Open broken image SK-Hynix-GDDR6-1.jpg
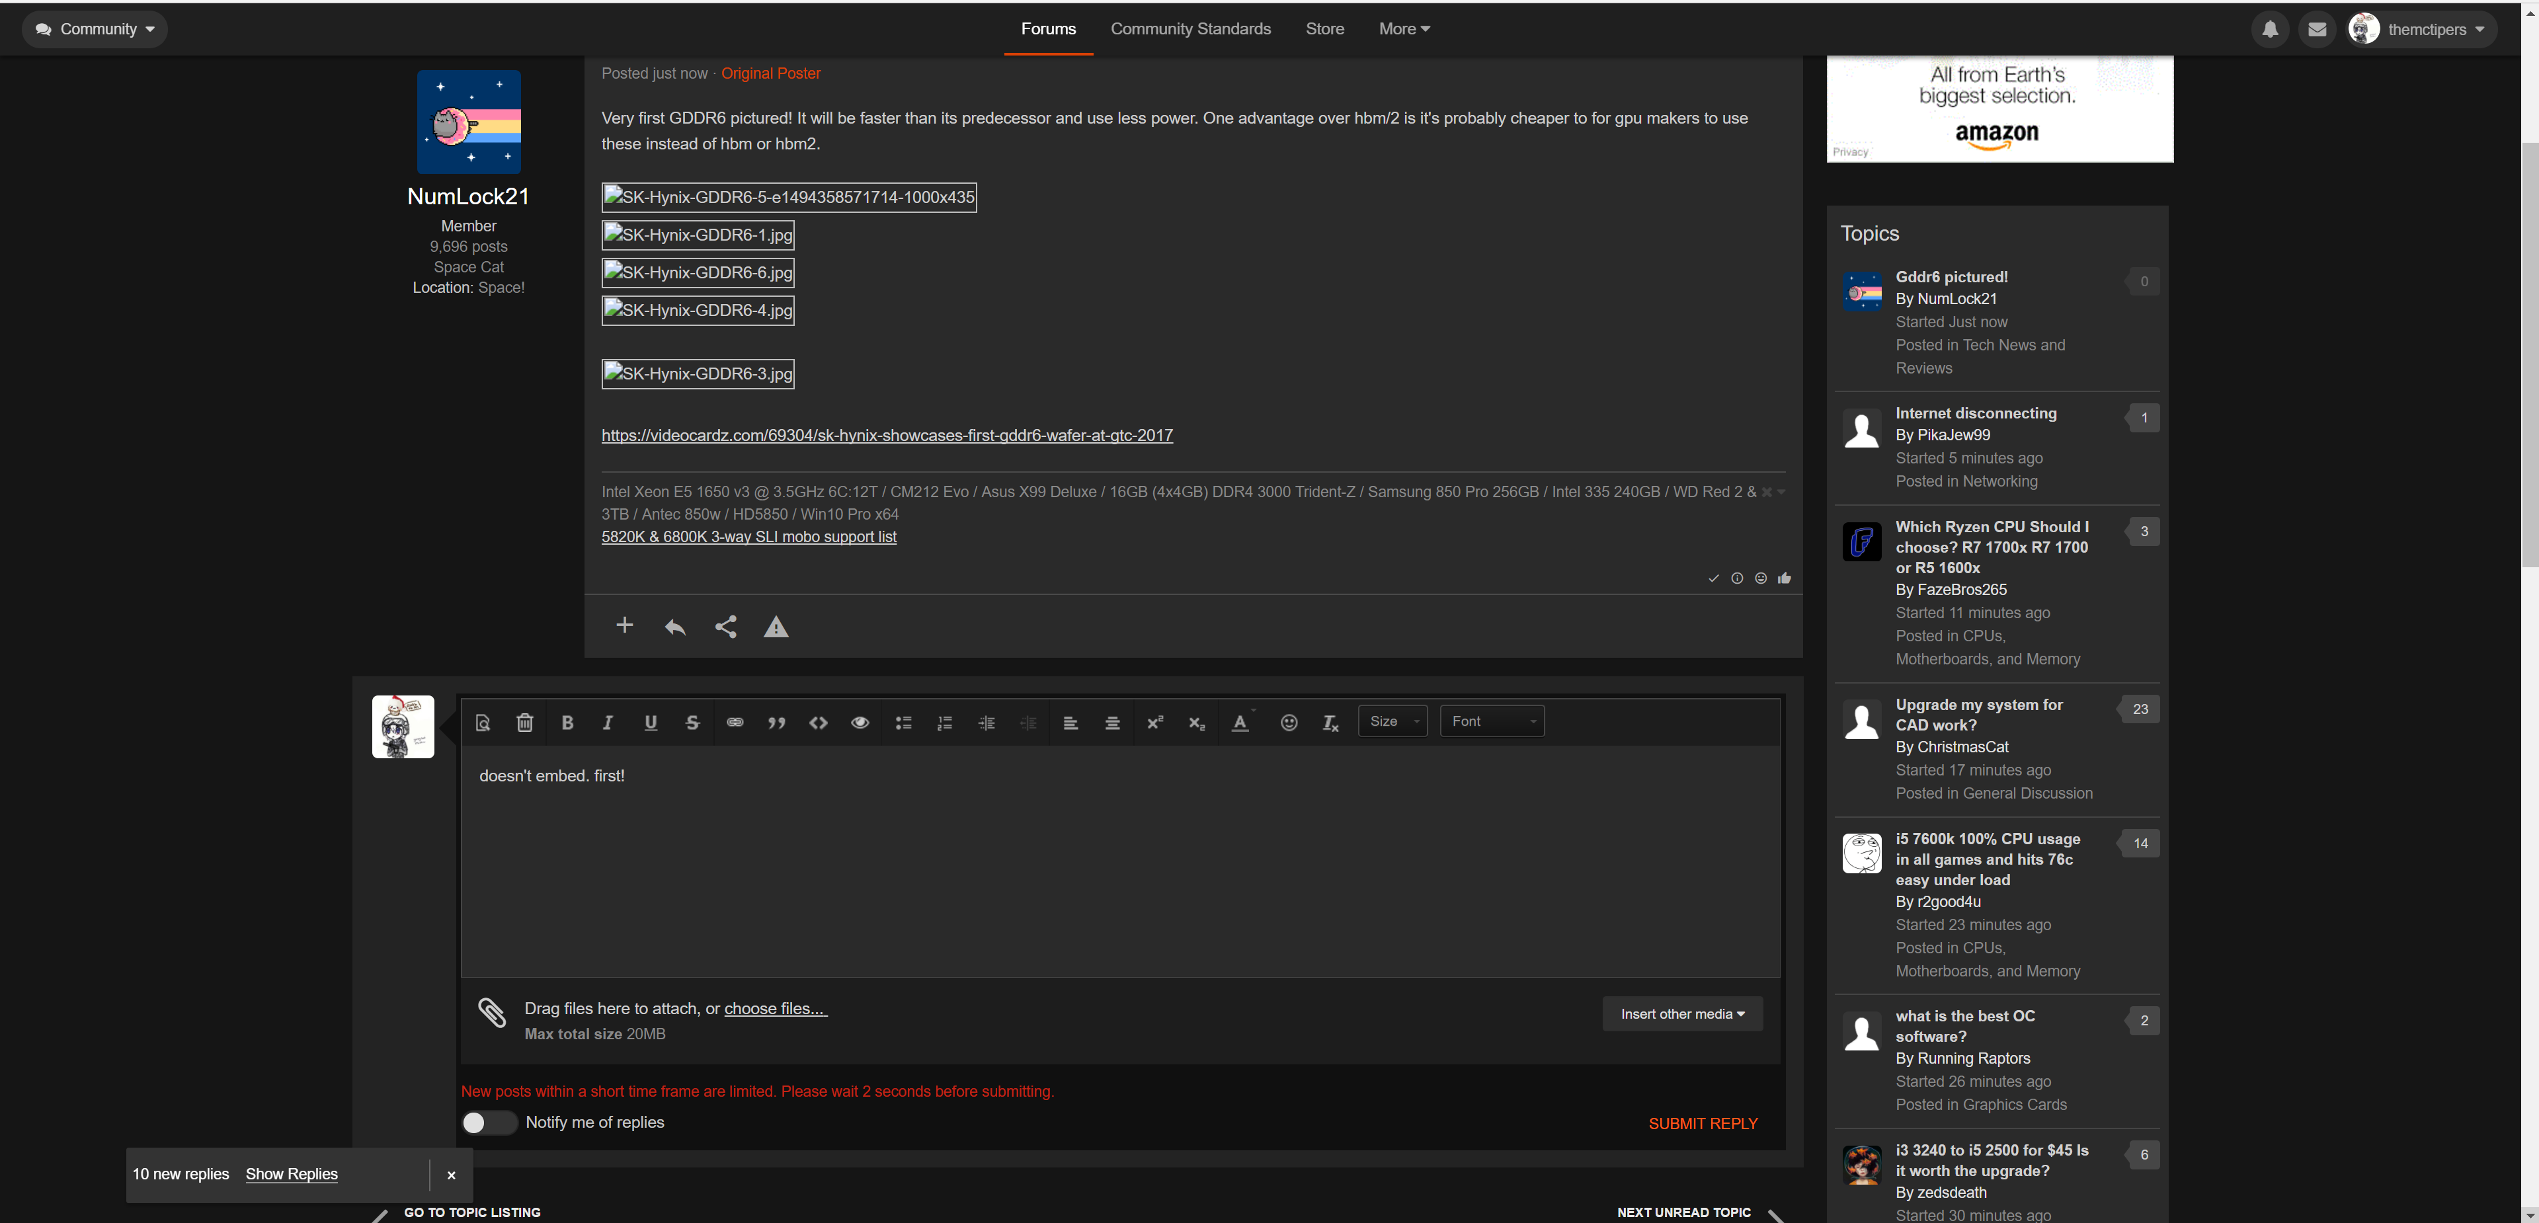2539x1223 pixels. pyautogui.click(x=698, y=235)
